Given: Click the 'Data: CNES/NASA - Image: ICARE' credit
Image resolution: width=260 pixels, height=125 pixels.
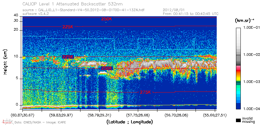Looking at the screenshot, I should click(x=40, y=122).
